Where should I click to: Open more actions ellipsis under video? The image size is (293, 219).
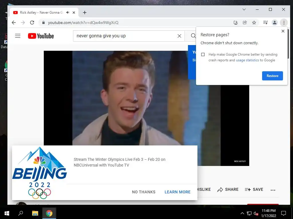coord(273,190)
